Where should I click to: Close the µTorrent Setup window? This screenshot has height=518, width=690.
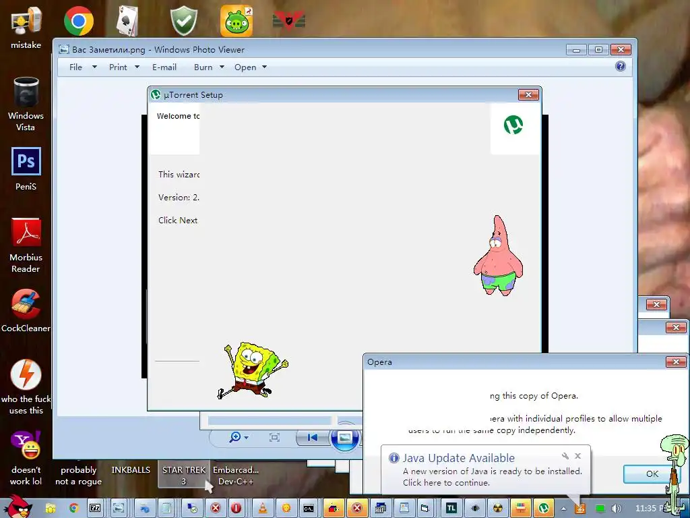pyautogui.click(x=528, y=94)
